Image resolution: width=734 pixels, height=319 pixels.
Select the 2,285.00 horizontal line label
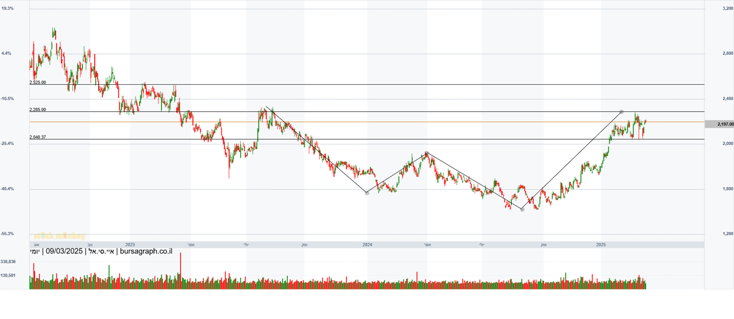(x=38, y=109)
